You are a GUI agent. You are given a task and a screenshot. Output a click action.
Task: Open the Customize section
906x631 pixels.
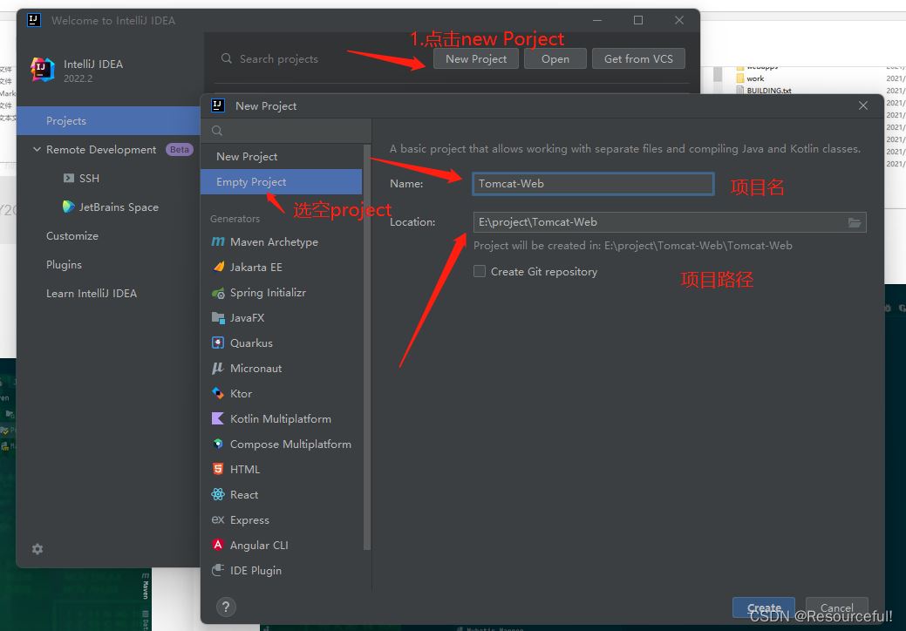pyautogui.click(x=72, y=235)
